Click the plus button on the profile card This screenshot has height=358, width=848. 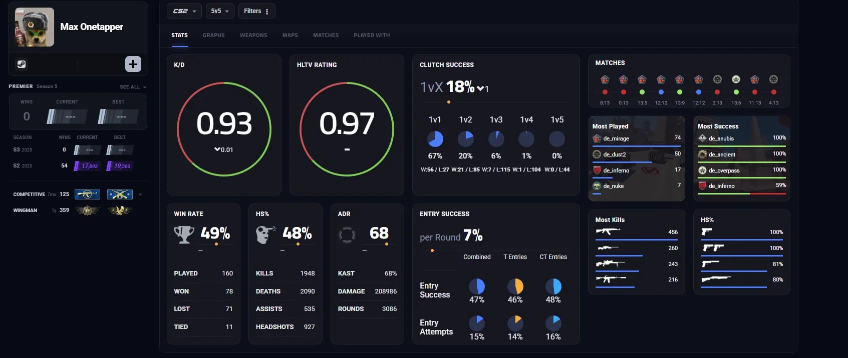pos(133,64)
